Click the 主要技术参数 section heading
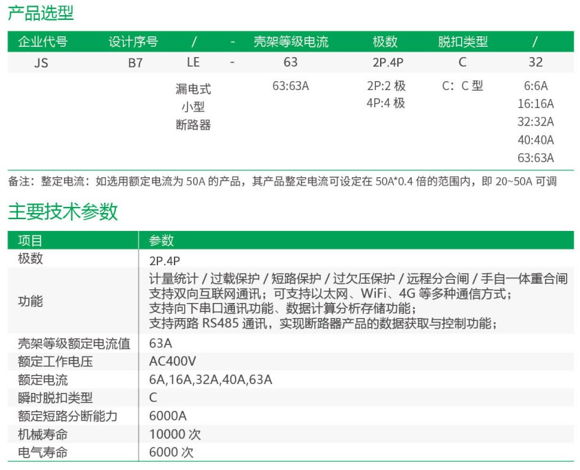 tap(63, 211)
